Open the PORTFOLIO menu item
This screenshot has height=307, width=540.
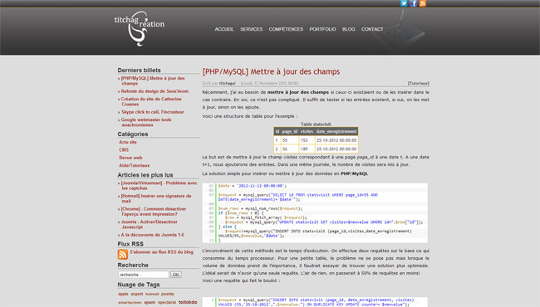point(322,29)
